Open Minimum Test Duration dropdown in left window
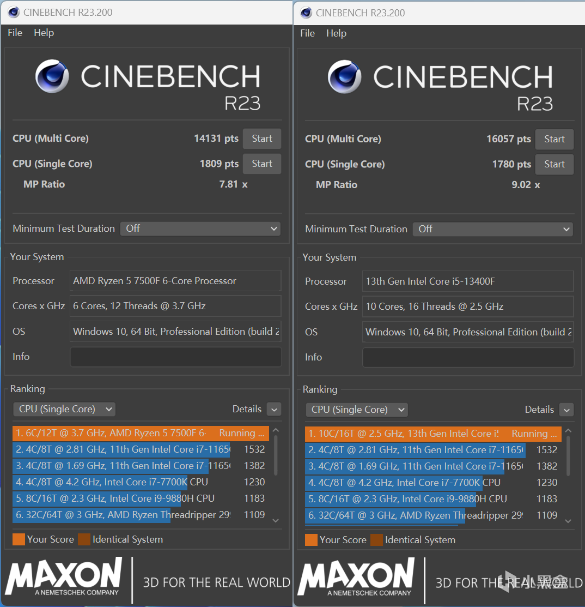Image resolution: width=585 pixels, height=607 pixels. point(200,229)
